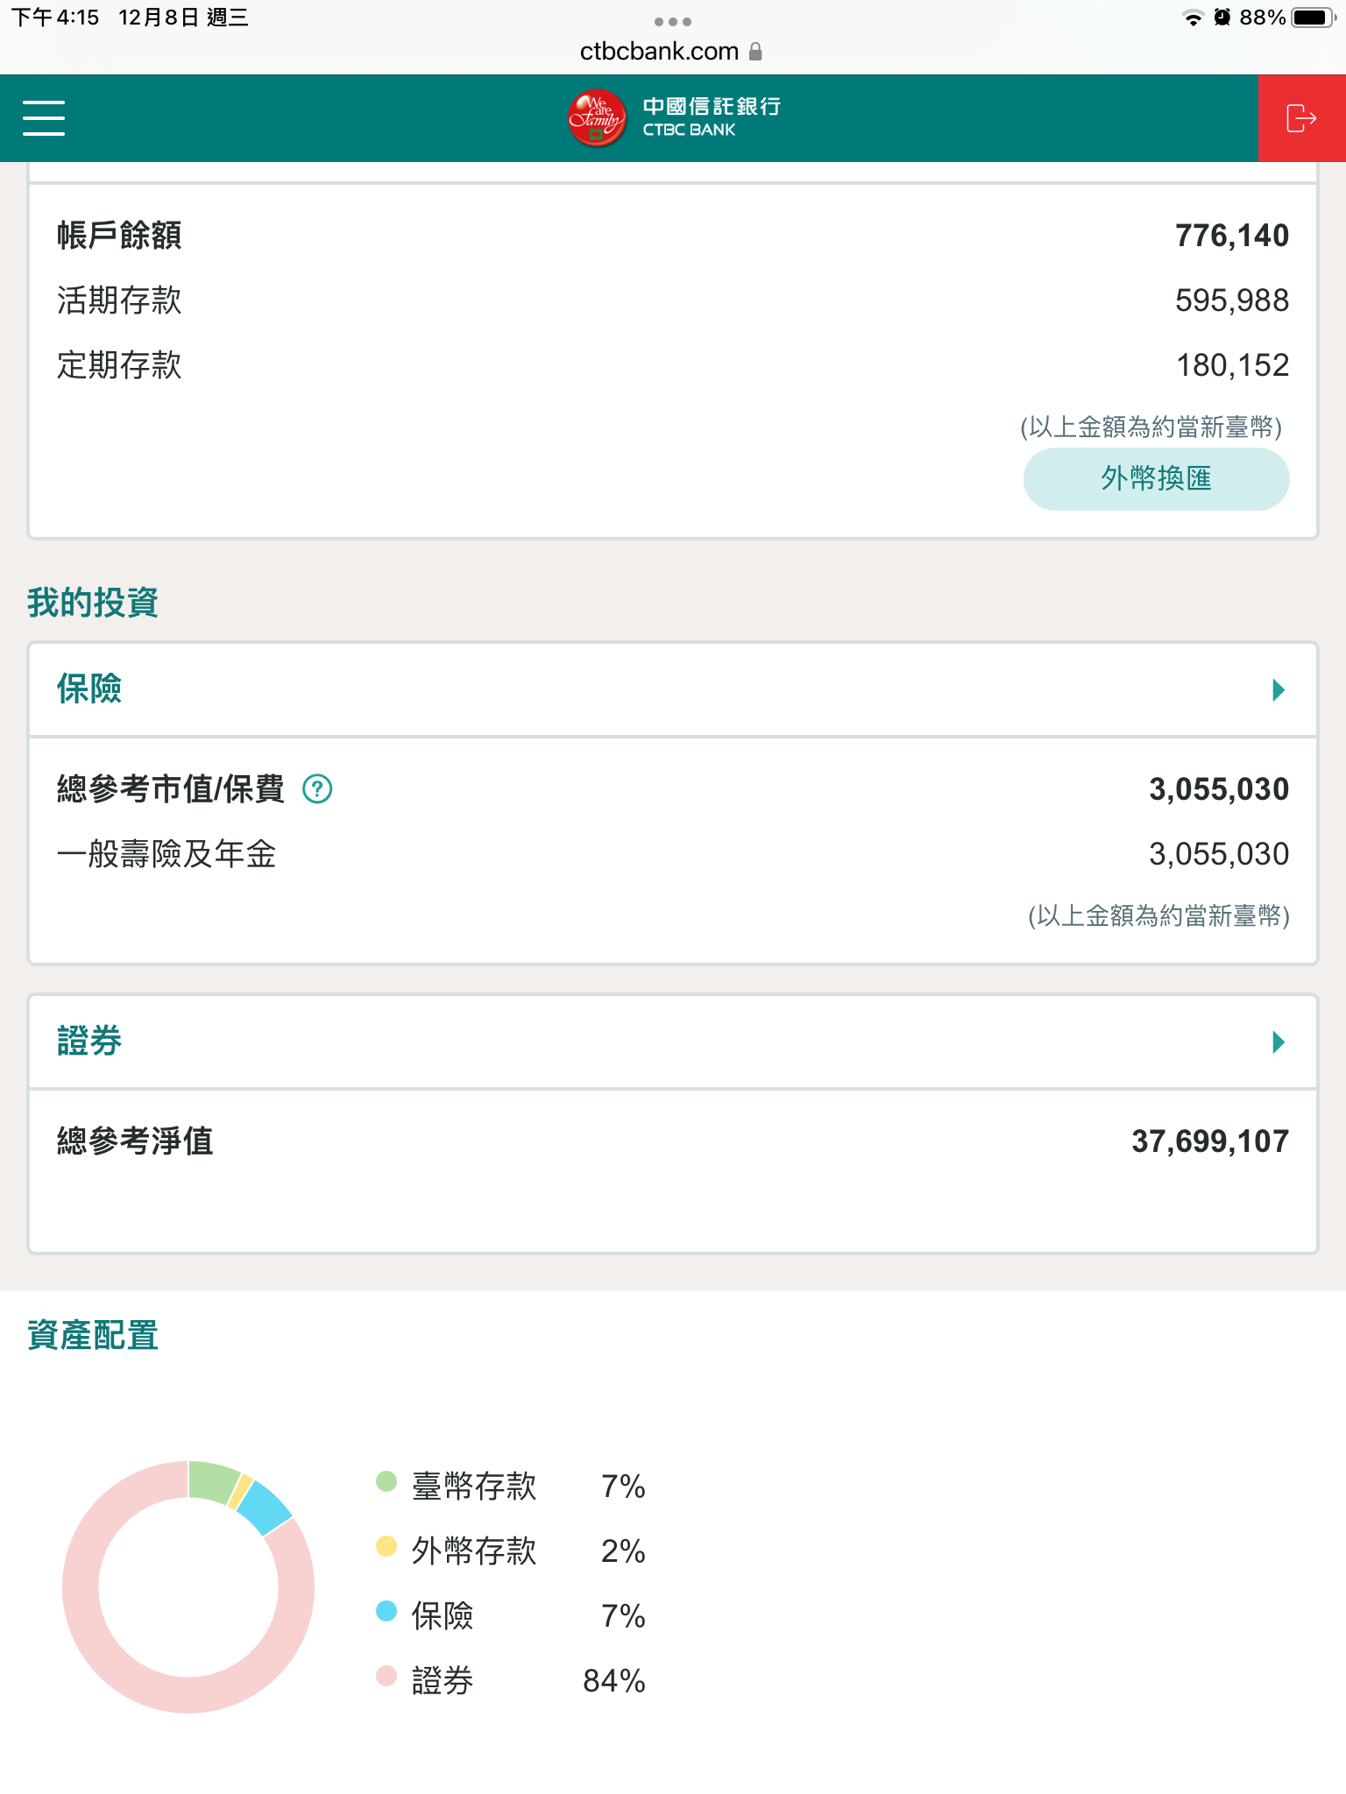Screen dimensions: 1346x1794
Task: Tap the ctbcbank.com address bar
Action: (660, 52)
